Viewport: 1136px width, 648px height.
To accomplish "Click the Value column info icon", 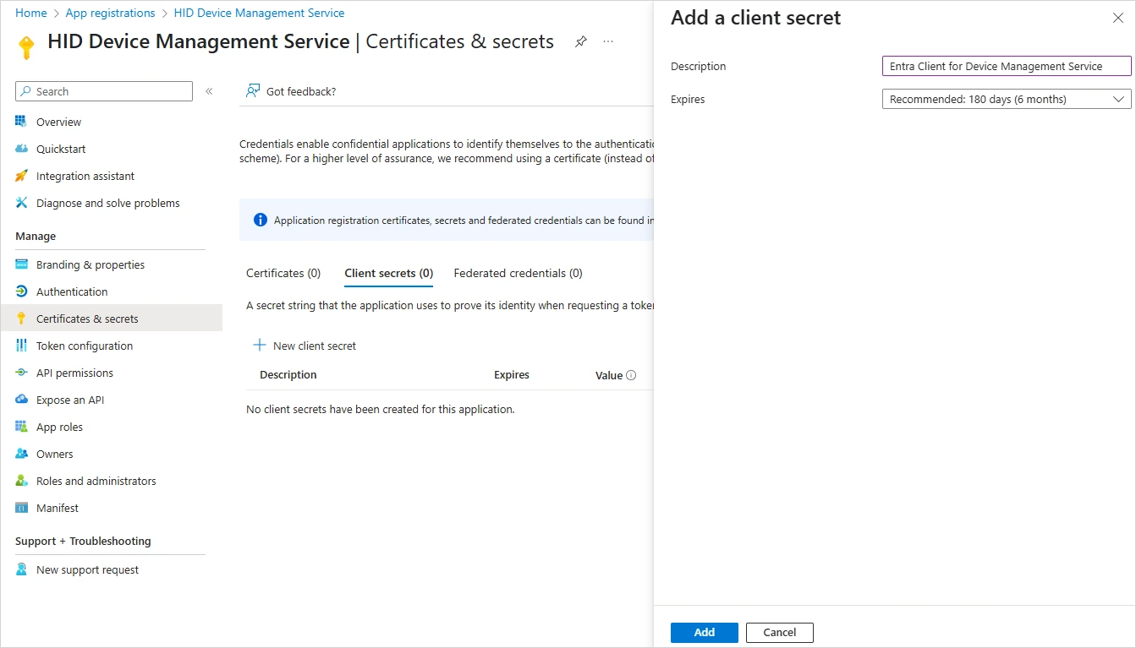I will pyautogui.click(x=631, y=375).
